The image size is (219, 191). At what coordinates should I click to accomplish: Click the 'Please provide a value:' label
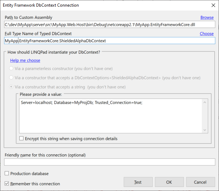pyautogui.click(x=41, y=94)
